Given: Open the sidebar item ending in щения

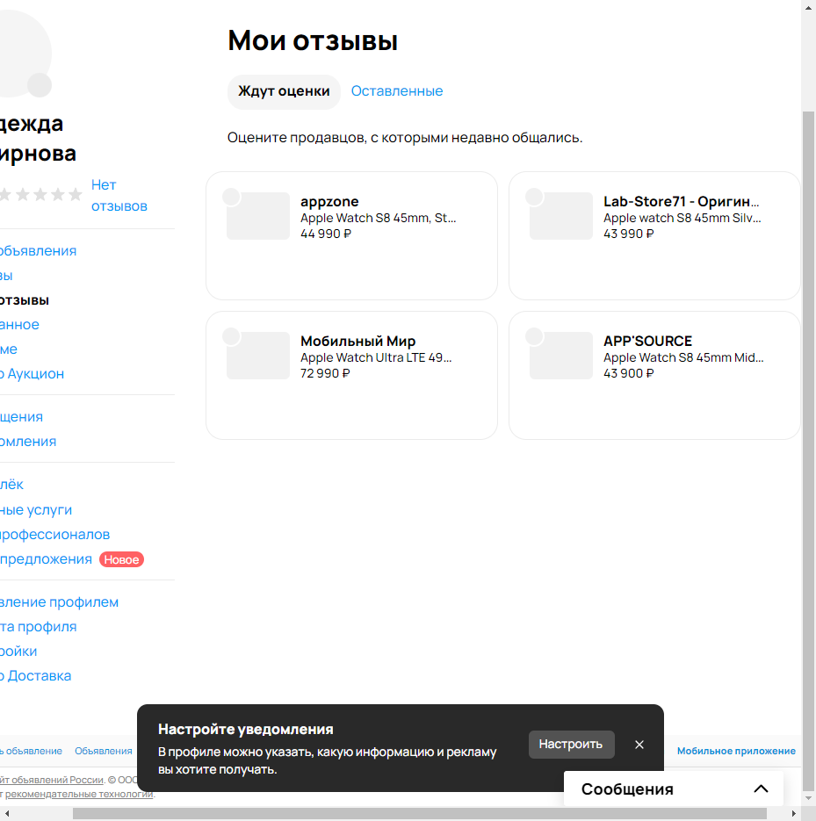Looking at the screenshot, I should click(21, 417).
